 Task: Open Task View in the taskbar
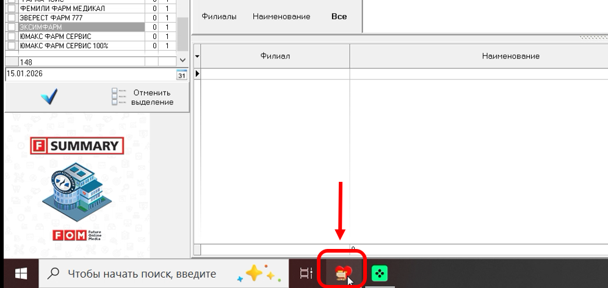click(x=306, y=273)
